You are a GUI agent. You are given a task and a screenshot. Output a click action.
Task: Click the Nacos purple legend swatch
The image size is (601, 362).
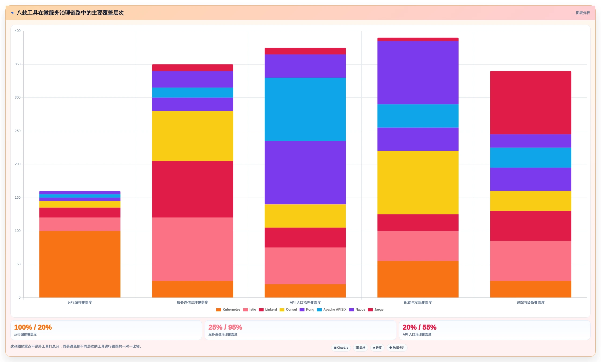(351, 310)
